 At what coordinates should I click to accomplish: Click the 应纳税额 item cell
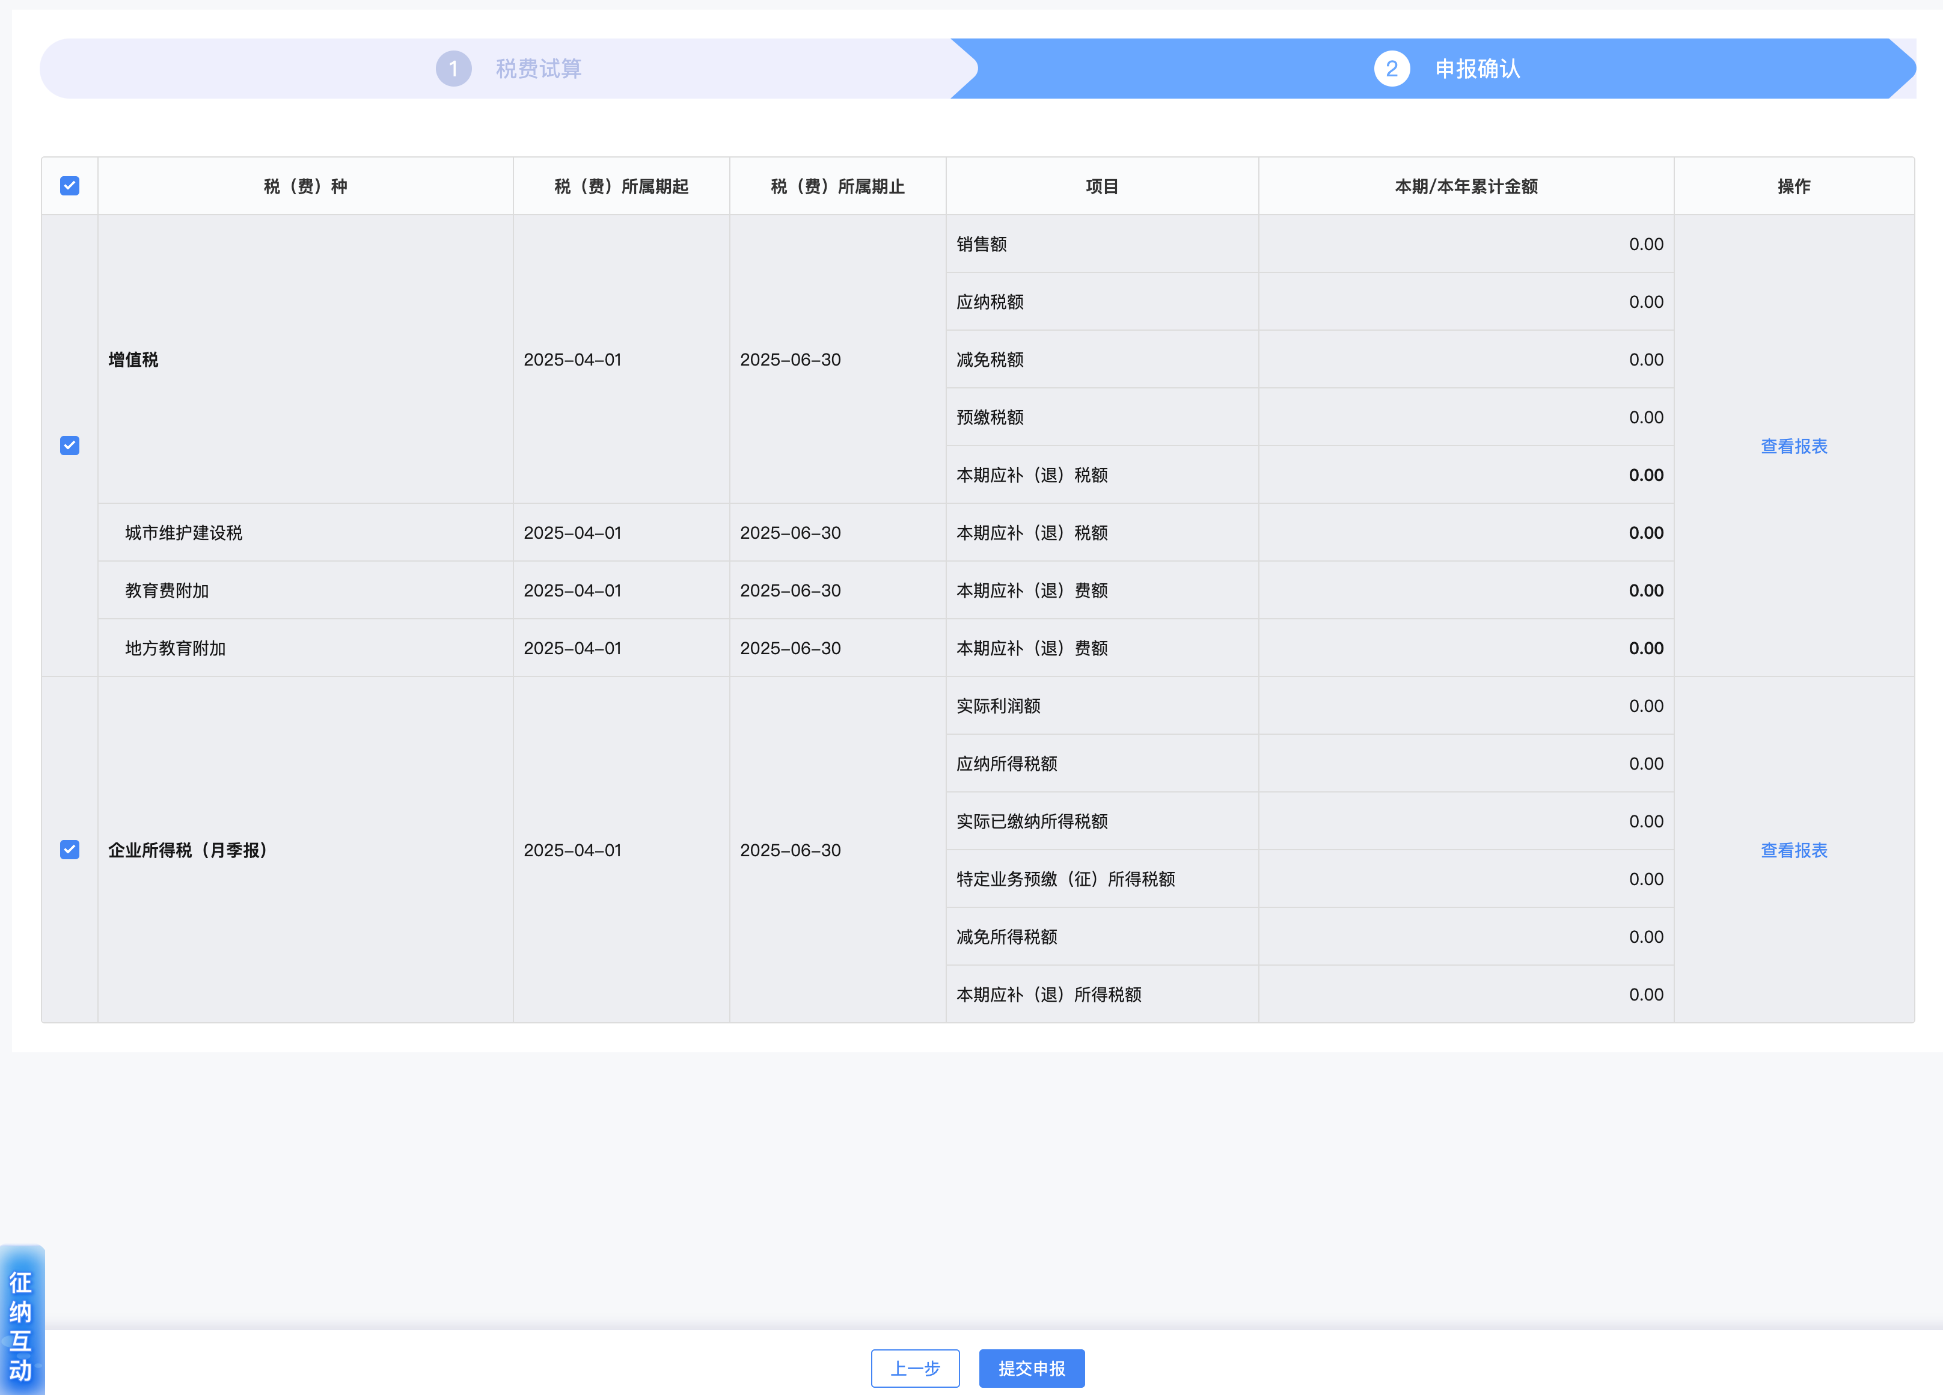click(1102, 302)
